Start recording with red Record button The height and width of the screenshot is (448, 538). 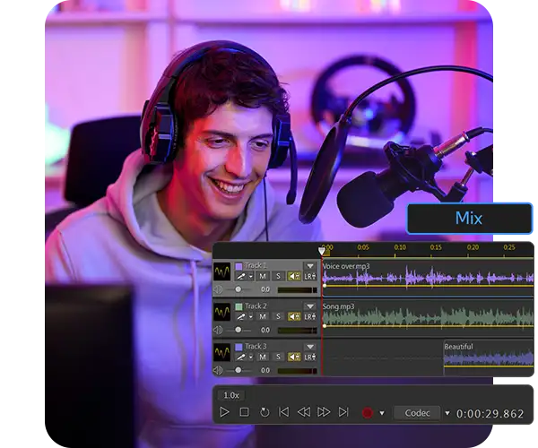(368, 413)
